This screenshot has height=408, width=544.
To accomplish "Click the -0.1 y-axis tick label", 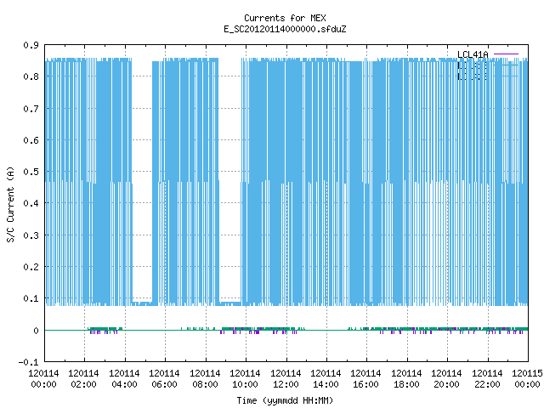I will click(x=28, y=362).
